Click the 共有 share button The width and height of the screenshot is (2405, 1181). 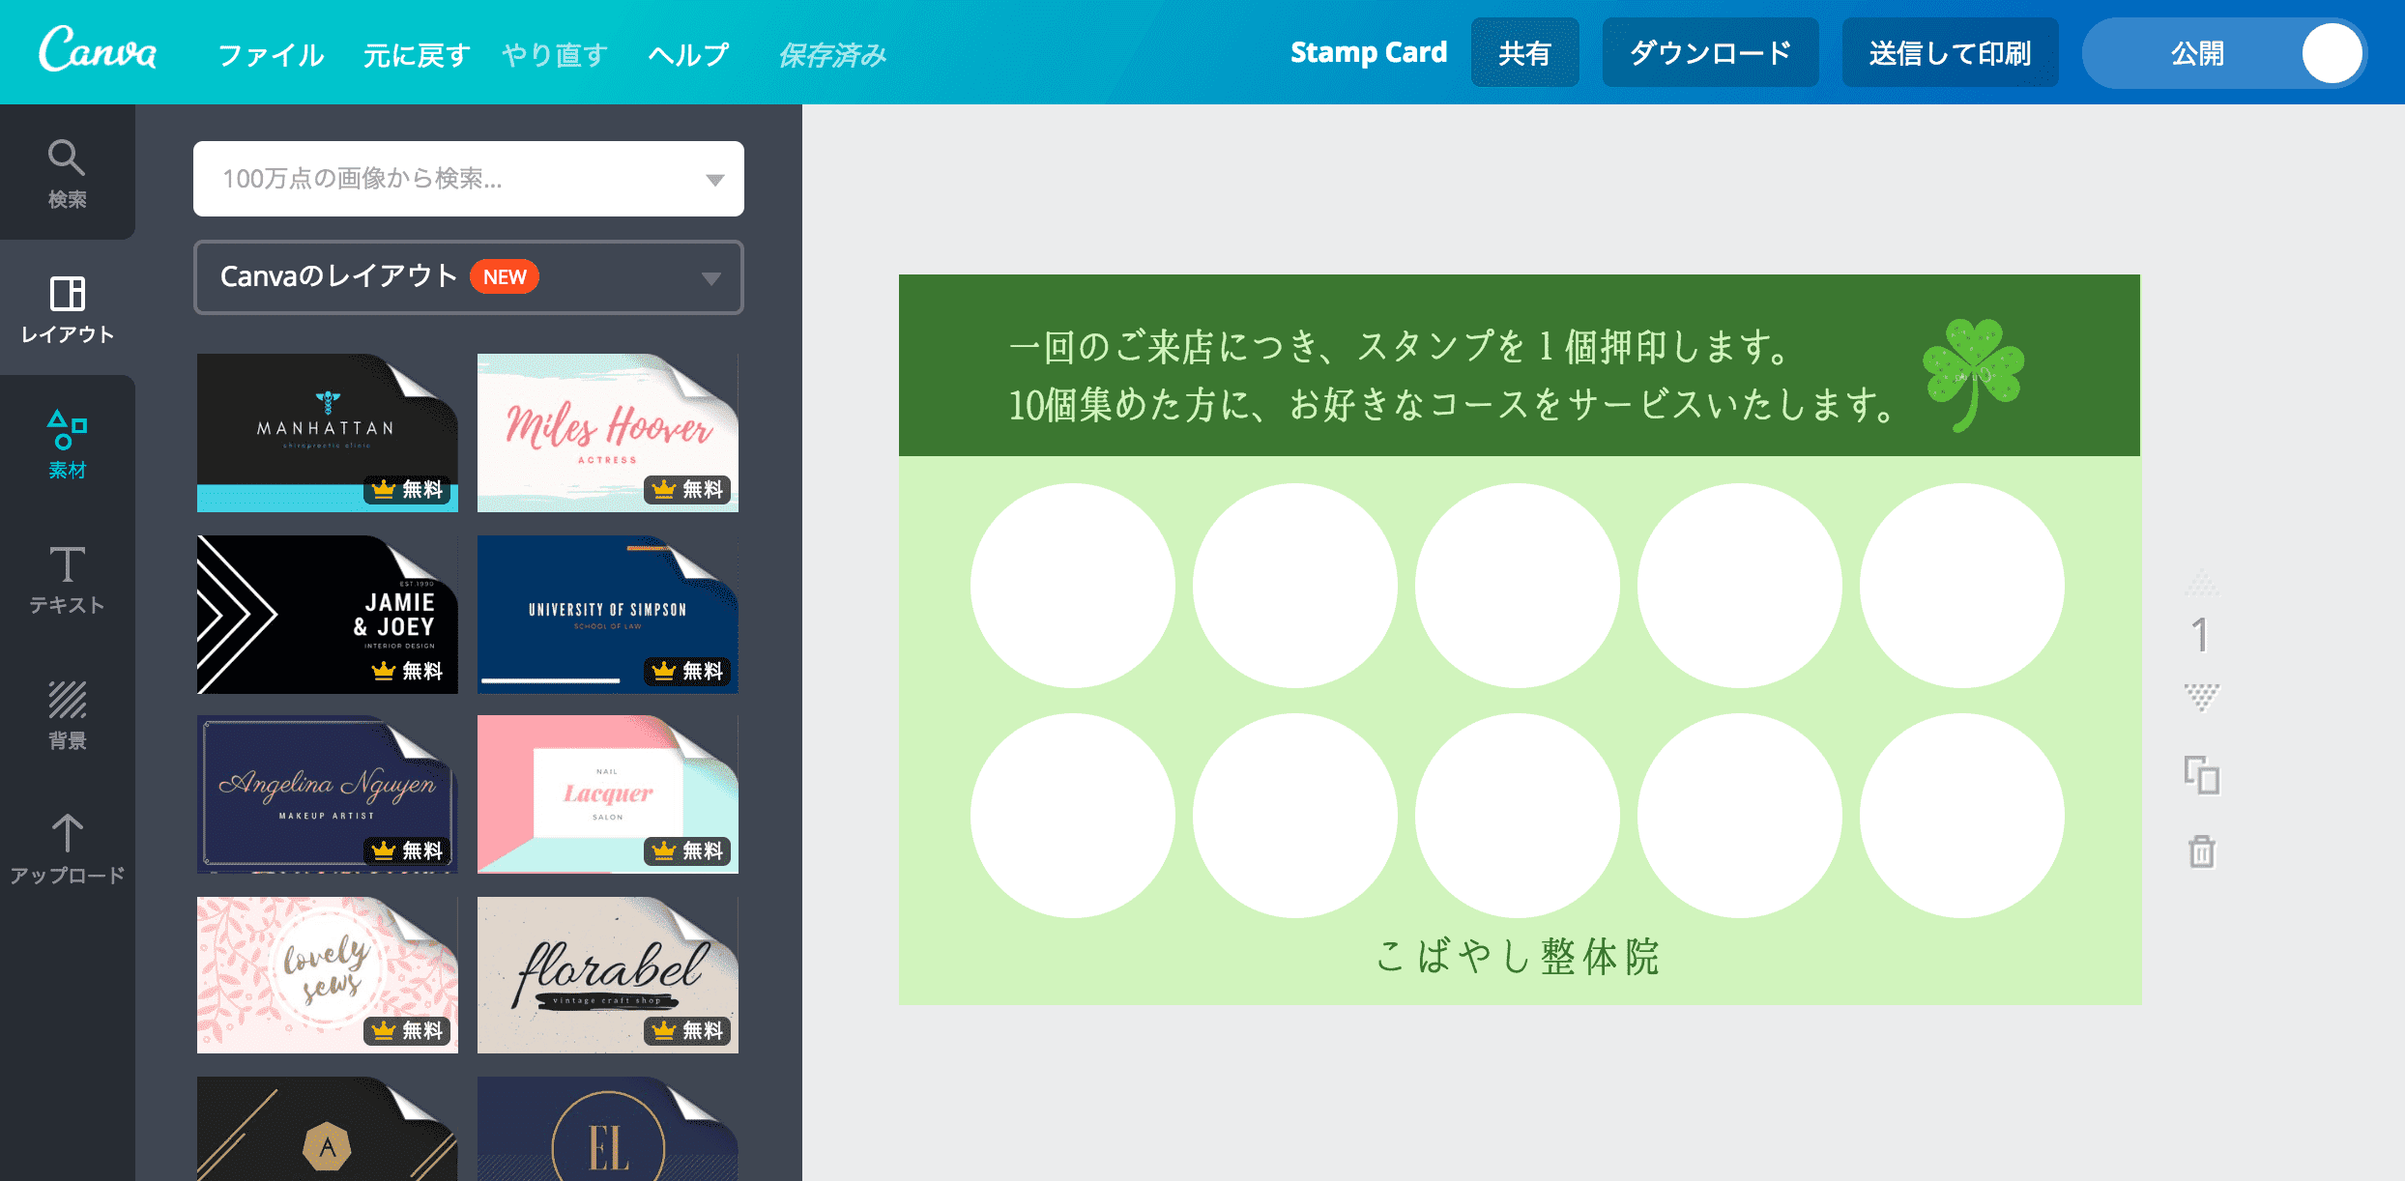click(x=1525, y=53)
